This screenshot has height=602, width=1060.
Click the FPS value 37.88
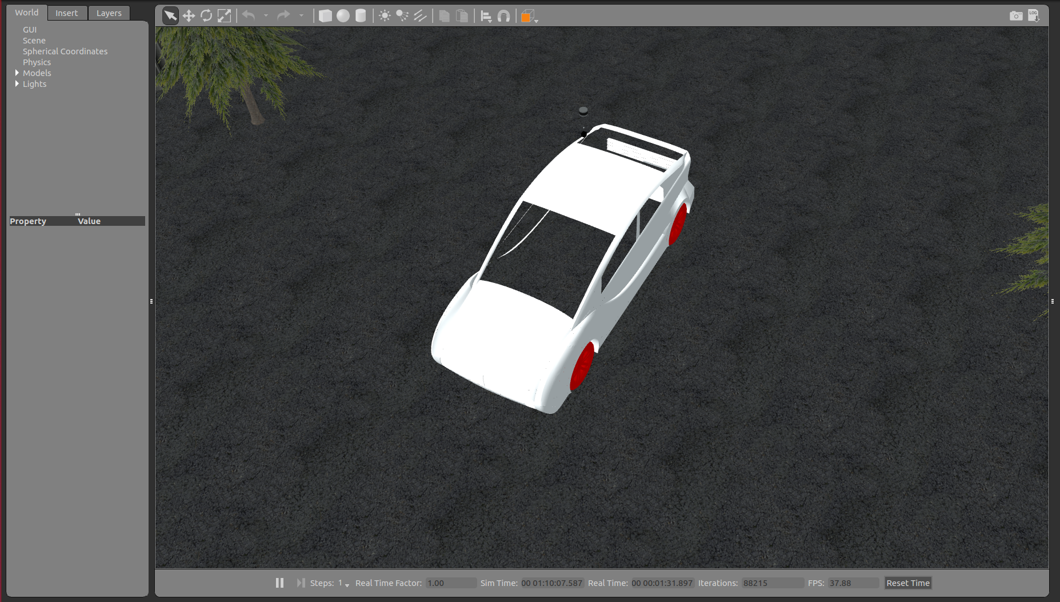point(854,583)
